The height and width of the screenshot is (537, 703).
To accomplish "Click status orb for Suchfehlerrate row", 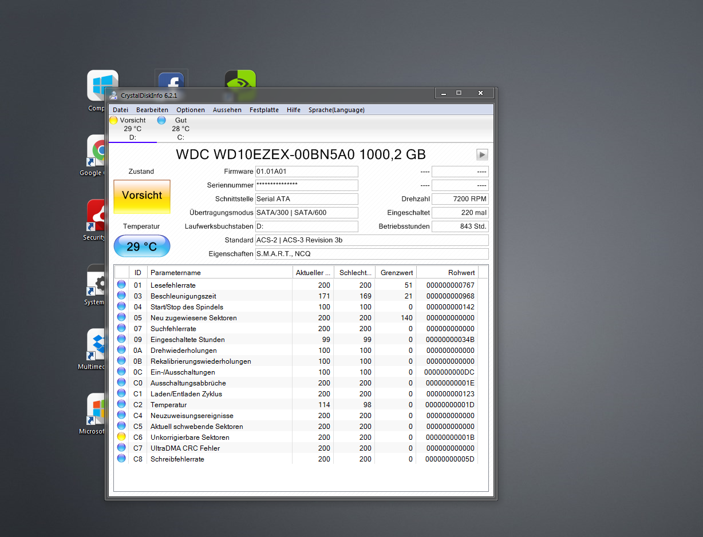I will click(121, 328).
